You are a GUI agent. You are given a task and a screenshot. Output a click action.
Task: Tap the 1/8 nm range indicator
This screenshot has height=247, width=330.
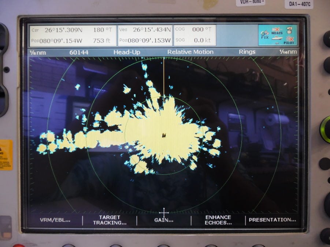[38, 53]
